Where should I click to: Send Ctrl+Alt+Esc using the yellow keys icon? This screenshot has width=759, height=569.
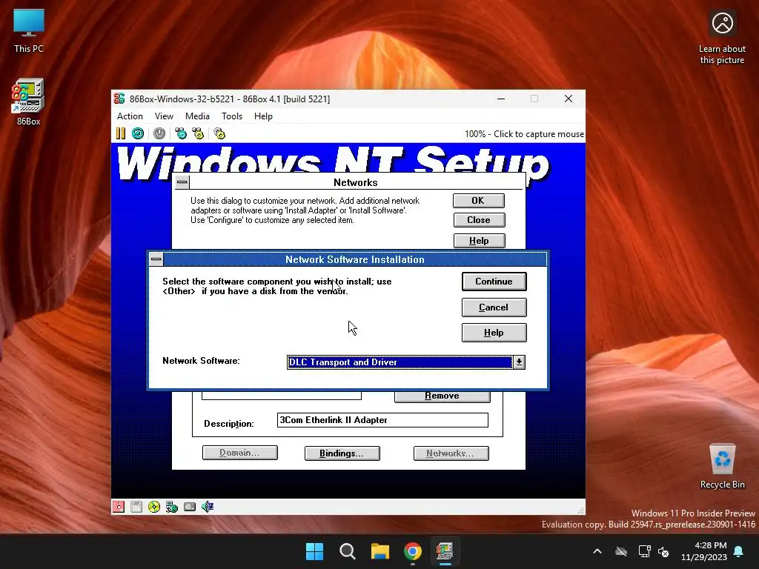click(x=198, y=133)
